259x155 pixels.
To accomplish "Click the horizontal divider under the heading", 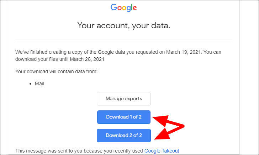I will [124, 40].
